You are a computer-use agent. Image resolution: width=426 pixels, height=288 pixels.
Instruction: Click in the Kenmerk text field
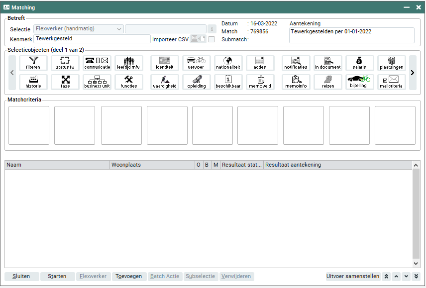(x=92, y=39)
